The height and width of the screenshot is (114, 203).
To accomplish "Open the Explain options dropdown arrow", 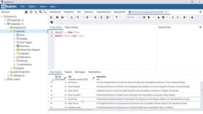I will [x=167, y=17].
